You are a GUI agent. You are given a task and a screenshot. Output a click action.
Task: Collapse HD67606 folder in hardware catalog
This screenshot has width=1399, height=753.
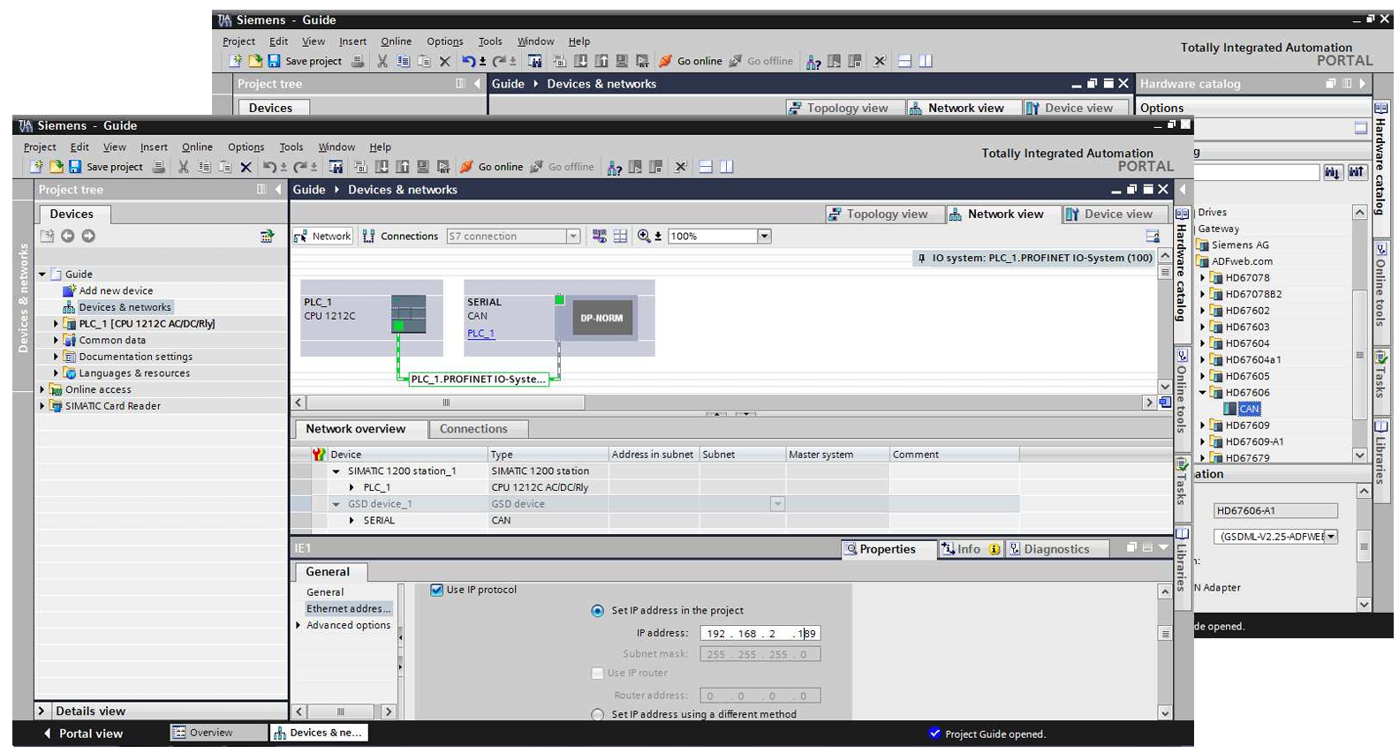pyautogui.click(x=1202, y=393)
